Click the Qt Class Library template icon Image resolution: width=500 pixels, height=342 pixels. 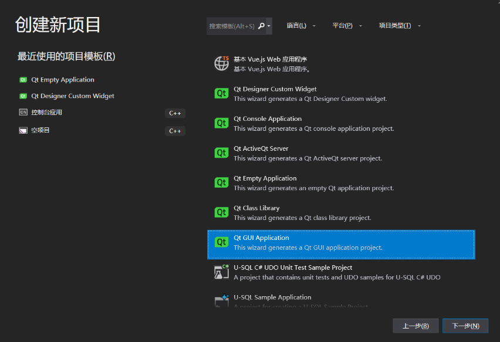click(x=221, y=212)
